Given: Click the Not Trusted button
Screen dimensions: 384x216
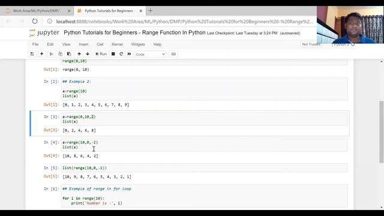Looking at the screenshot, I should (311, 44).
